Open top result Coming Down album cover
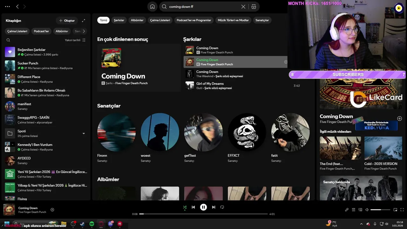The width and height of the screenshot is (407, 229). click(111, 58)
